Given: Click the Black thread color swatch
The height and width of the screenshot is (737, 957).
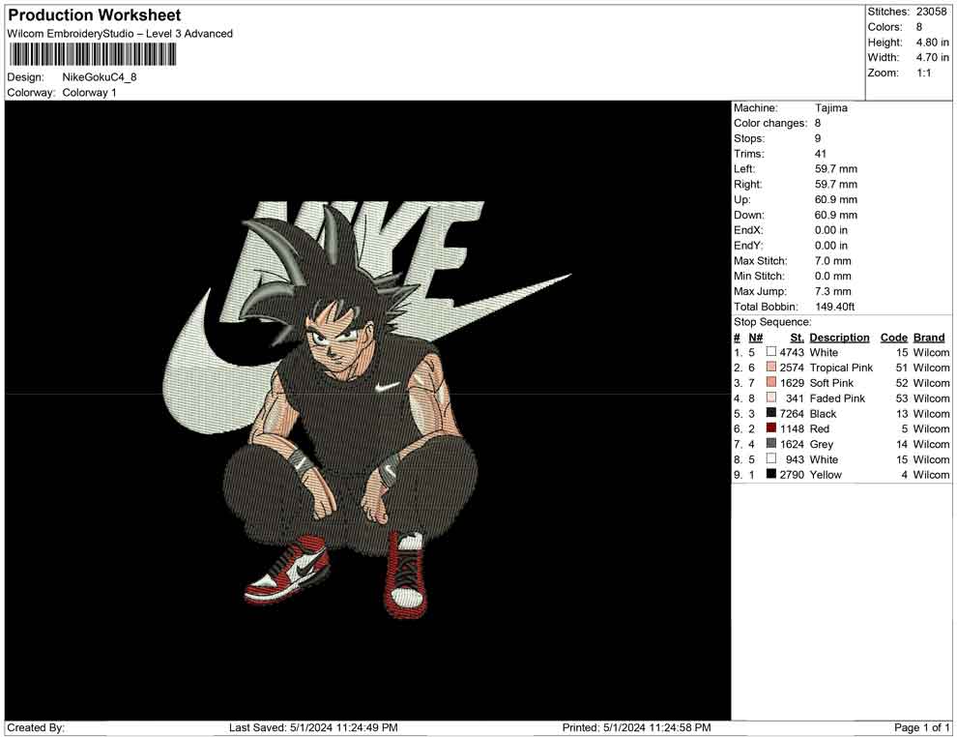Looking at the screenshot, I should [770, 413].
